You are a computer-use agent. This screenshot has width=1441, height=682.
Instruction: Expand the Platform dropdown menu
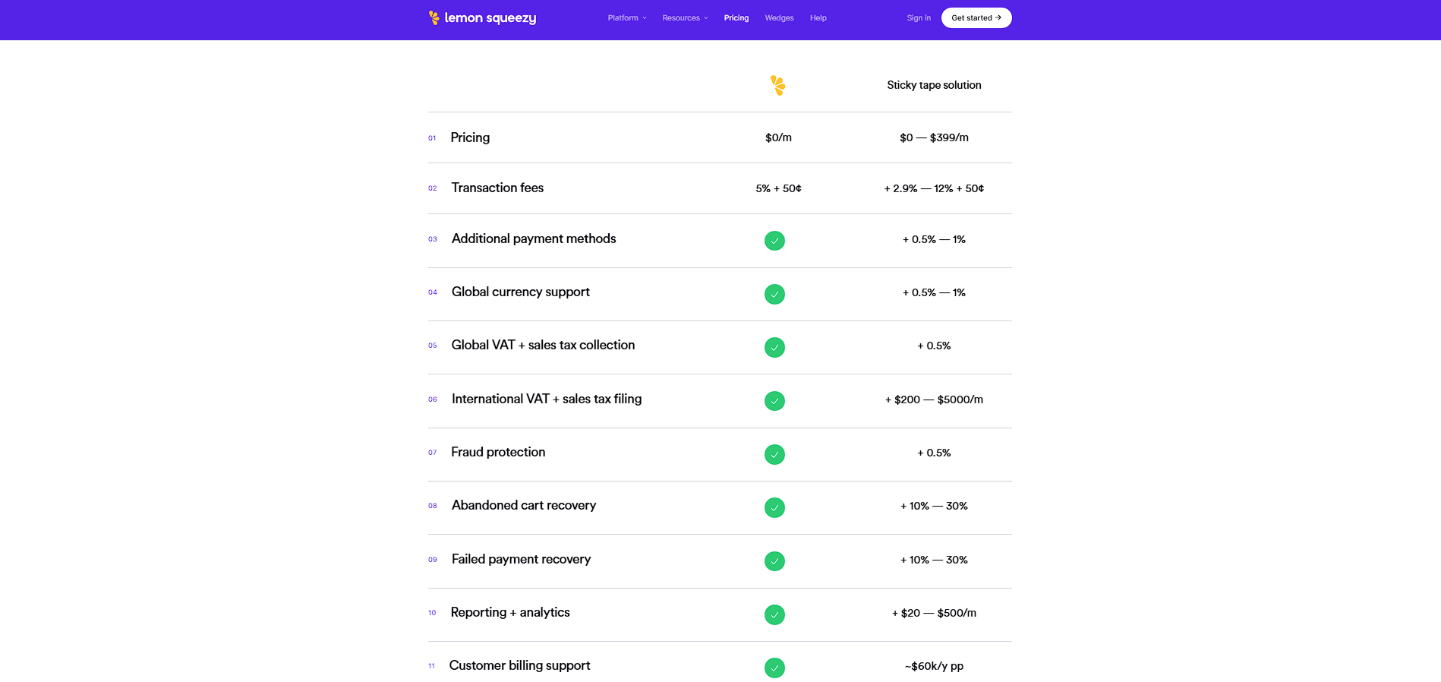627,17
